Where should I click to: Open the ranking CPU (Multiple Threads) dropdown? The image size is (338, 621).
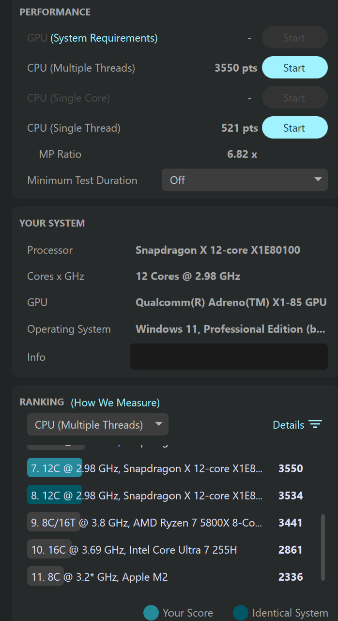[98, 424]
